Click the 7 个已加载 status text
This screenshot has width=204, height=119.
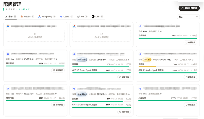tap(24, 9)
